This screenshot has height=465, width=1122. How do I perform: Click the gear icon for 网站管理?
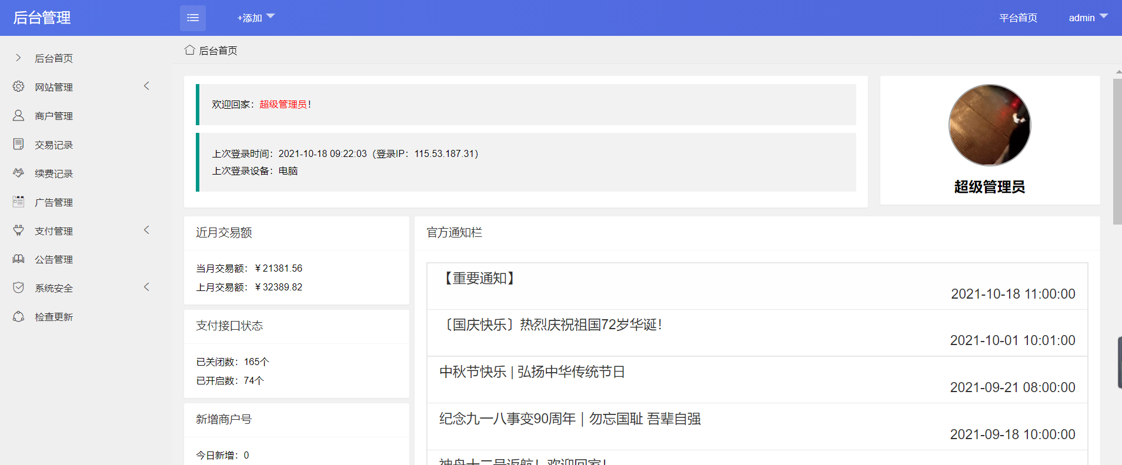tap(19, 86)
